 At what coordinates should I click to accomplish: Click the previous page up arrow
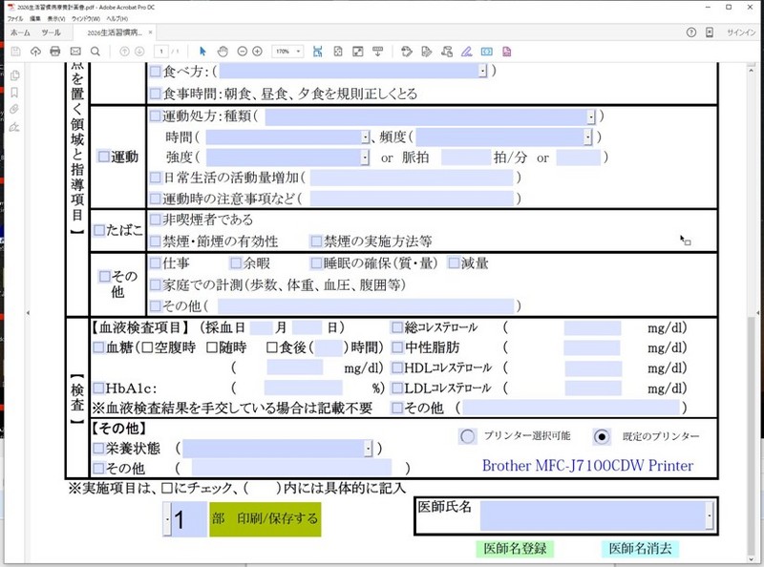coord(125,52)
